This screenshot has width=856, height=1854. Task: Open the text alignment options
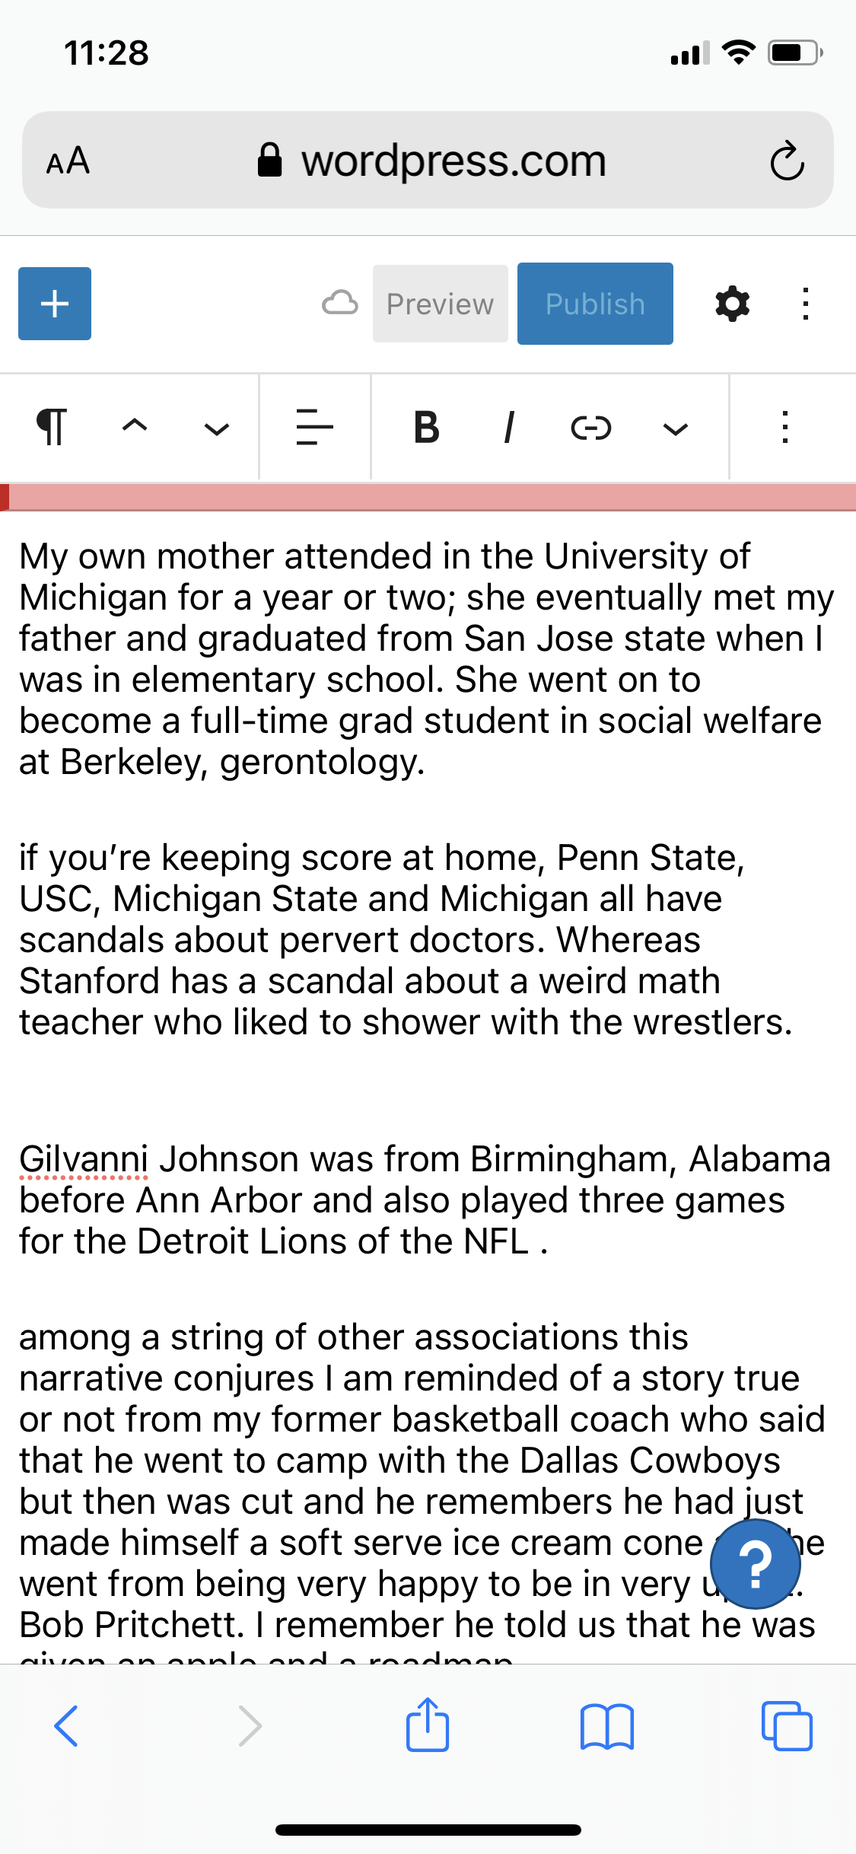[x=314, y=427]
